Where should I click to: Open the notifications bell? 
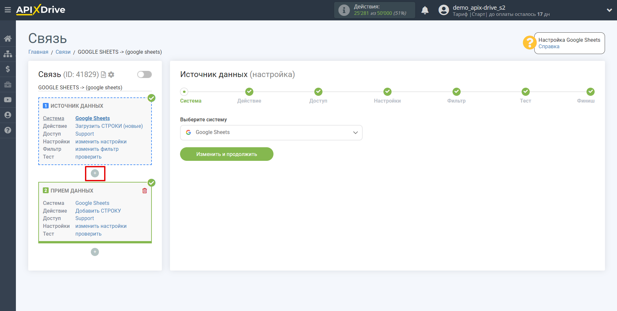425,10
